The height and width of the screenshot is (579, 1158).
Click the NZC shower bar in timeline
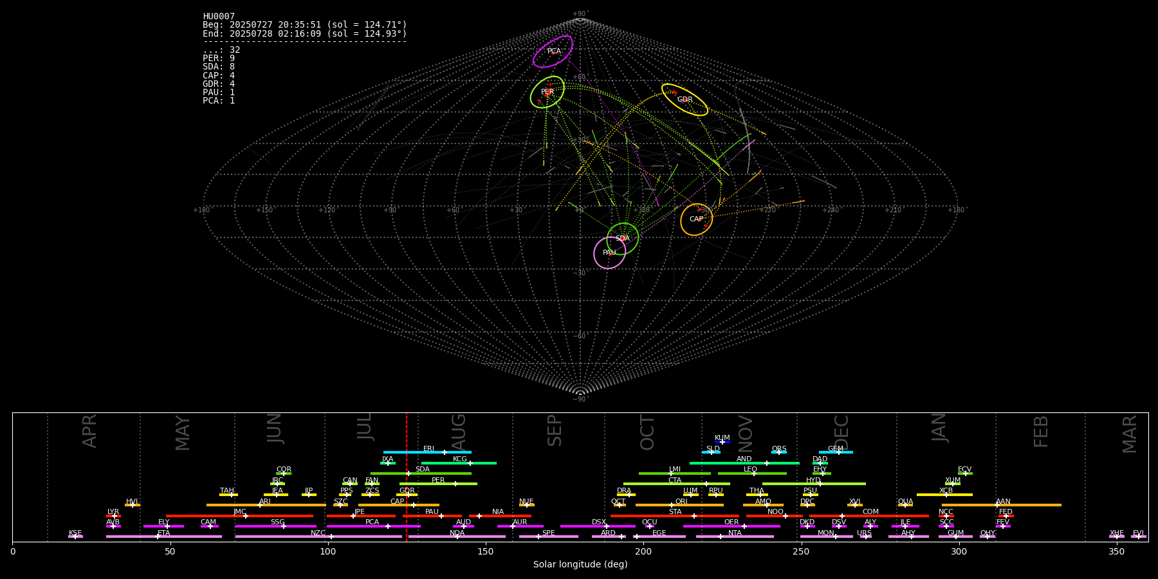318,537
